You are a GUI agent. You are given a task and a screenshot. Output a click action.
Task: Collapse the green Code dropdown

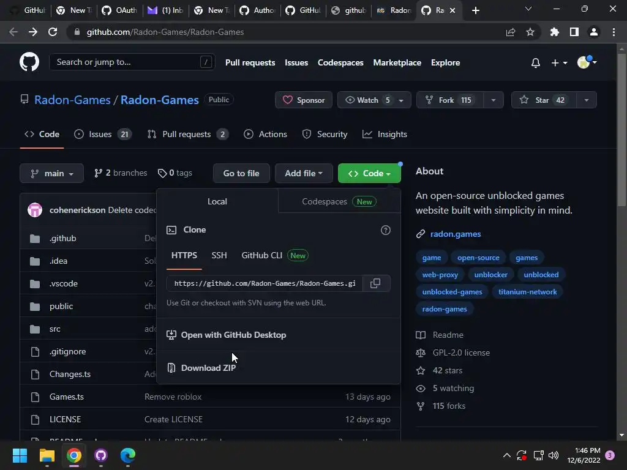point(369,173)
